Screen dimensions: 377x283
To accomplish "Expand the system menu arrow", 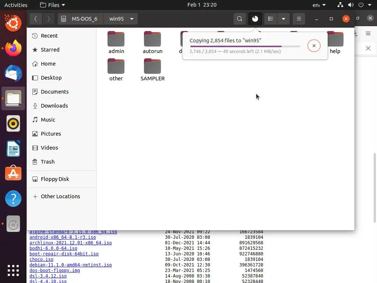I will [370, 5].
